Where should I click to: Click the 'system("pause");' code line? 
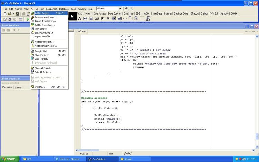pyautogui.click(x=107, y=119)
